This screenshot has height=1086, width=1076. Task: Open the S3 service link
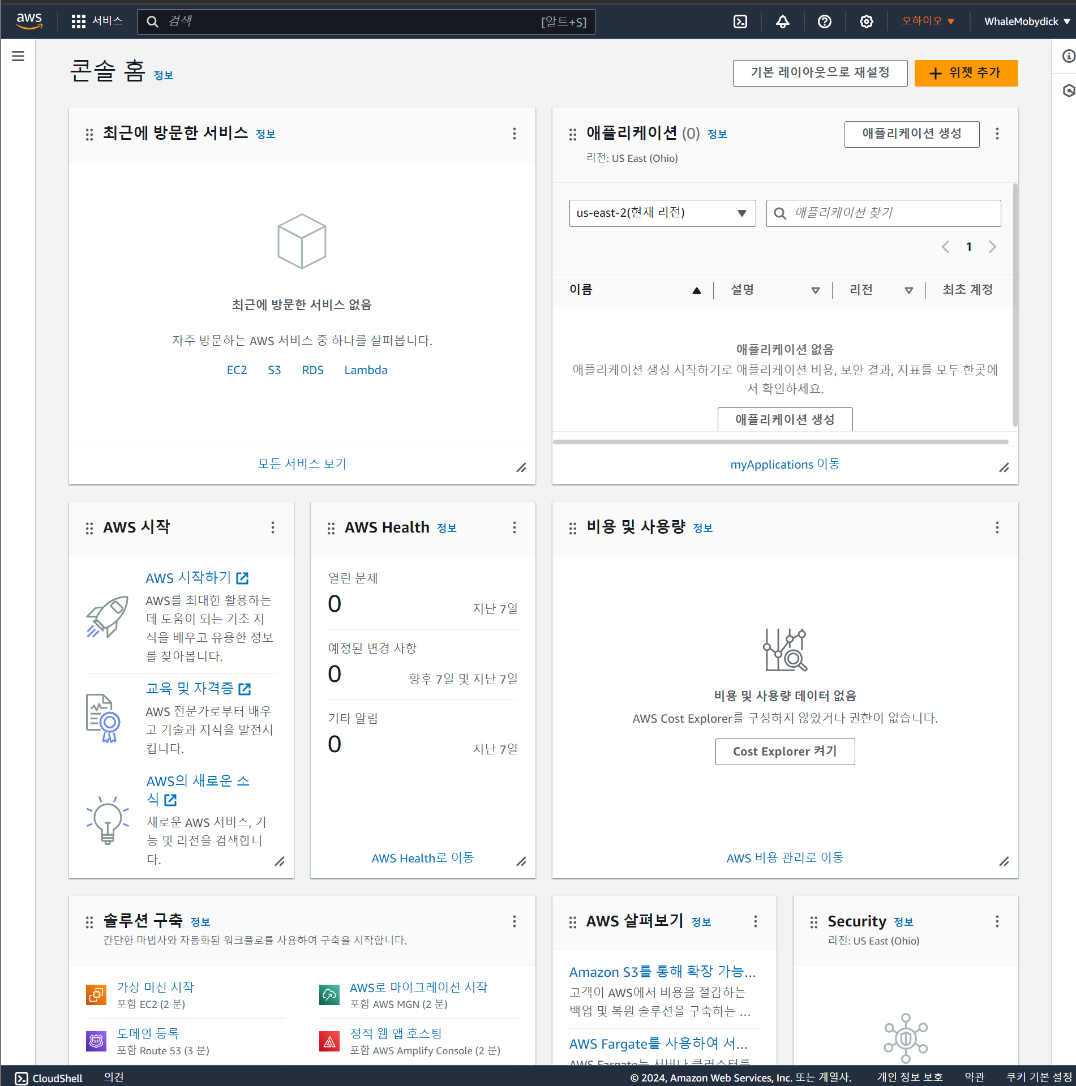[x=275, y=370]
